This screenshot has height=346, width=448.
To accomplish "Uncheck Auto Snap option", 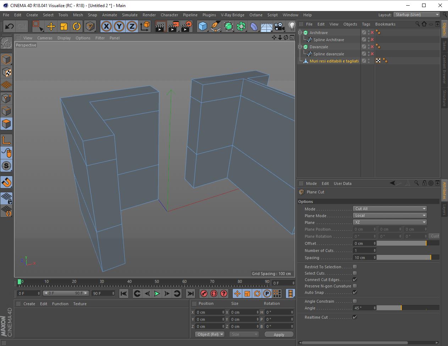I will click(355, 292).
